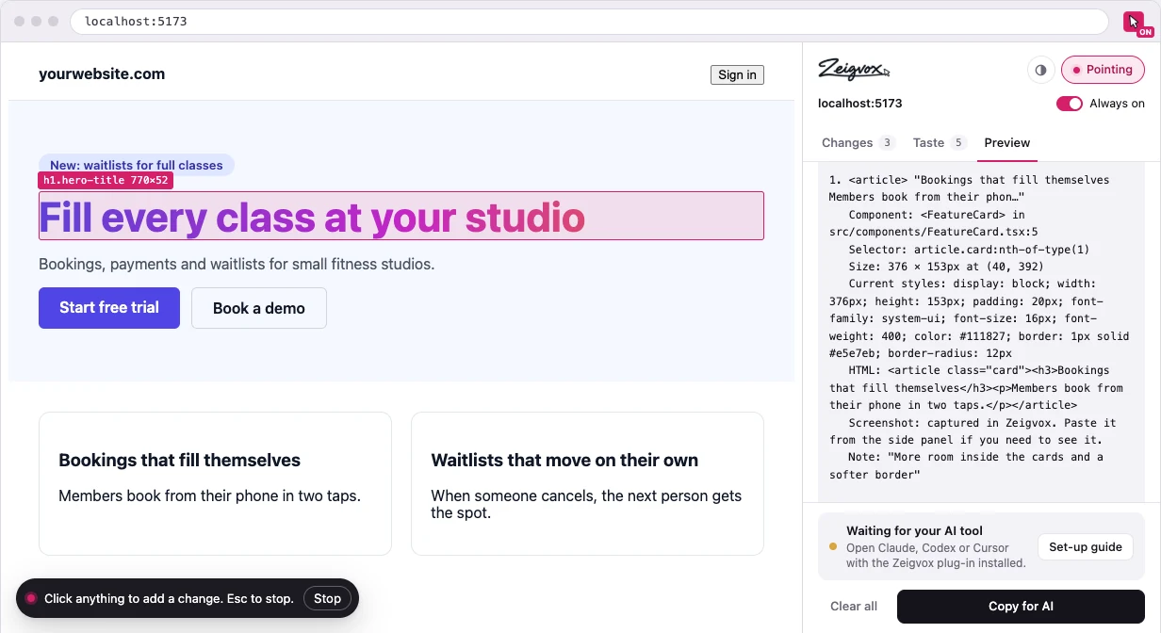Toggle the contrast theme icon
Image resolution: width=1161 pixels, height=633 pixels.
click(x=1040, y=70)
